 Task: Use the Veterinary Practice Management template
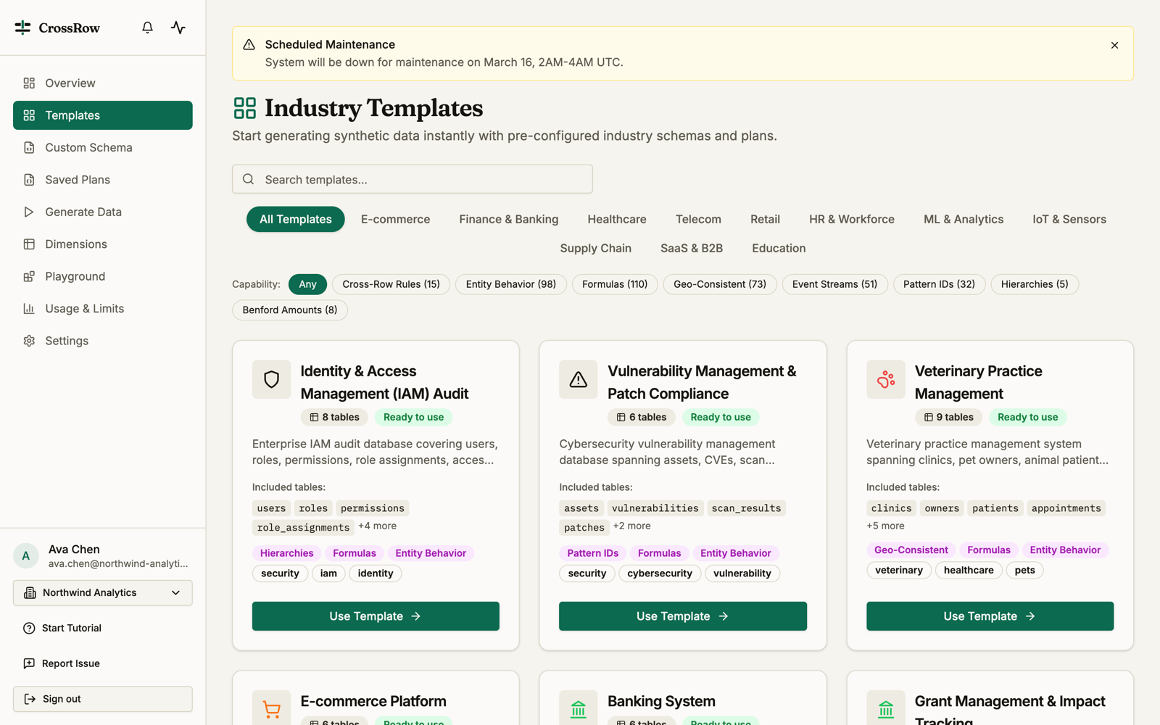click(x=990, y=616)
